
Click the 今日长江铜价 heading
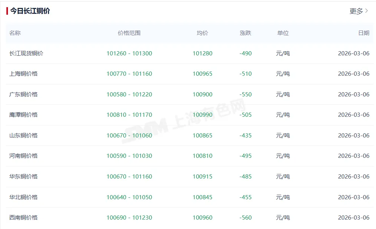point(30,11)
